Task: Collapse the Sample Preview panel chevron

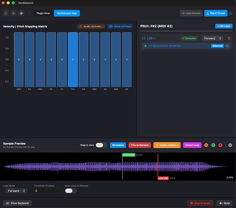Action: 230,145
